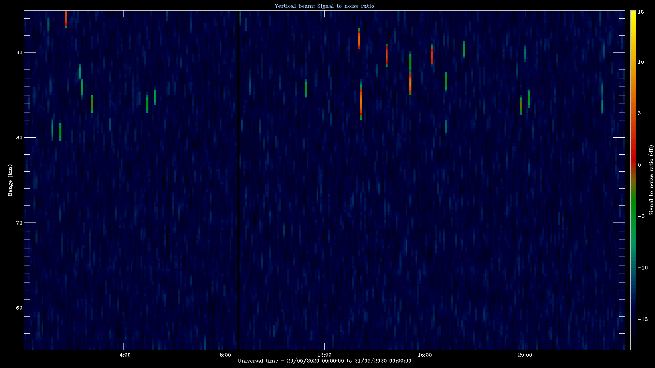655x368 pixels.
Task: Click the green echo streak near 81 km at plot left
Action: coord(60,132)
